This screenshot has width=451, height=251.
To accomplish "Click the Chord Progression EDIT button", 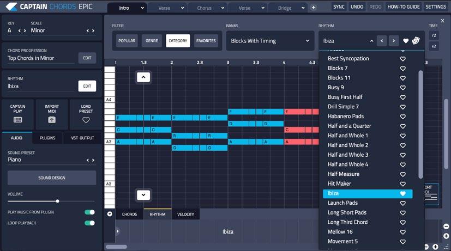I will click(x=87, y=58).
